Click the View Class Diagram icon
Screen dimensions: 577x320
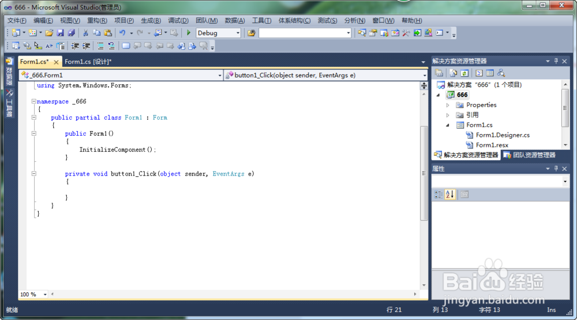coord(501,73)
